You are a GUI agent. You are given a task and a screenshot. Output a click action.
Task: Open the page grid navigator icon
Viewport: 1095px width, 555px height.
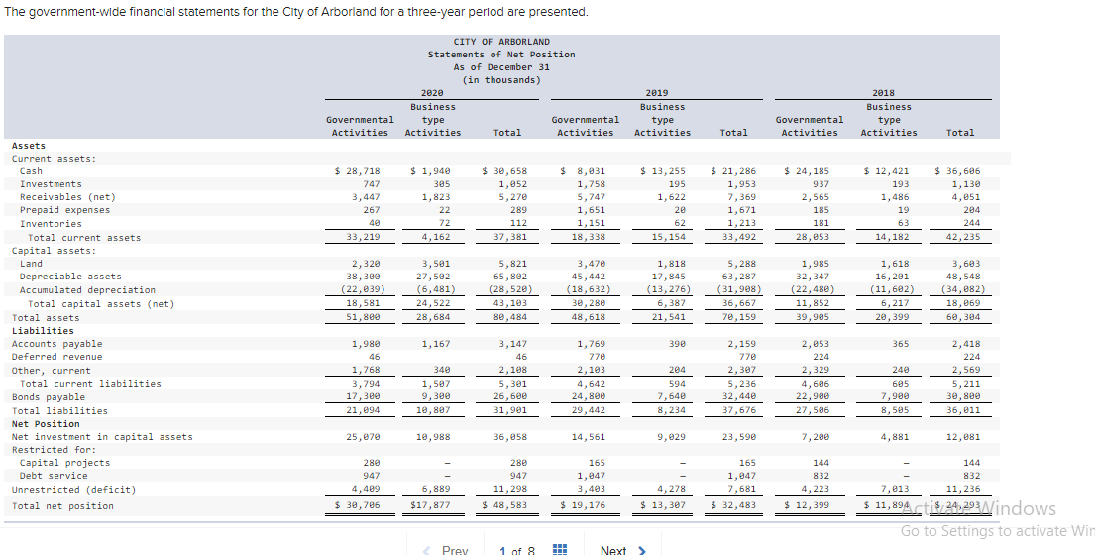[x=559, y=550]
